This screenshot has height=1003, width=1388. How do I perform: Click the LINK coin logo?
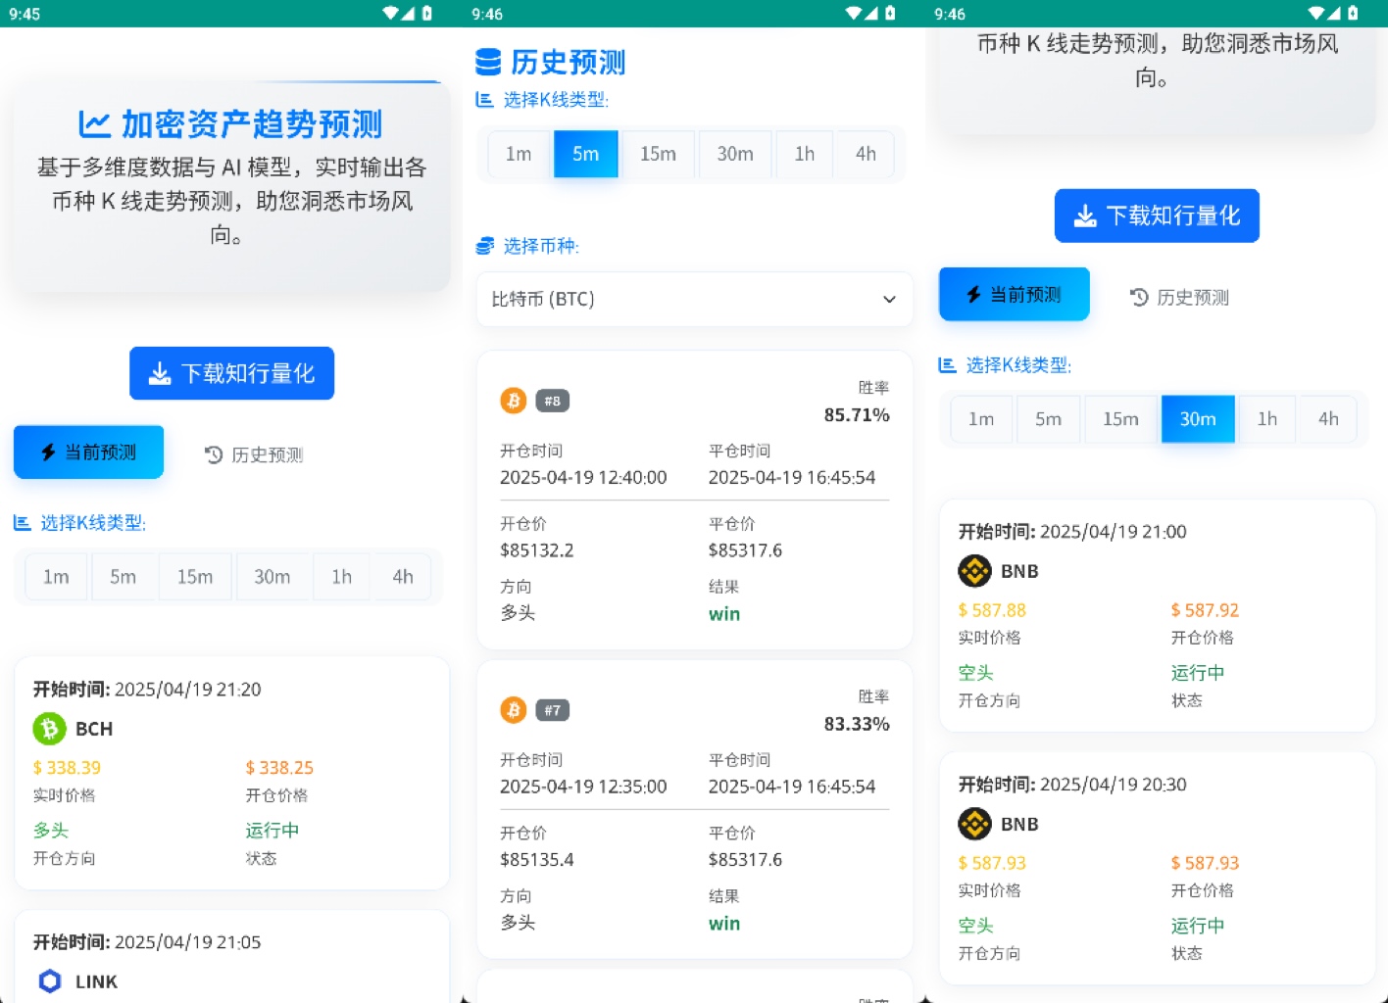[49, 980]
